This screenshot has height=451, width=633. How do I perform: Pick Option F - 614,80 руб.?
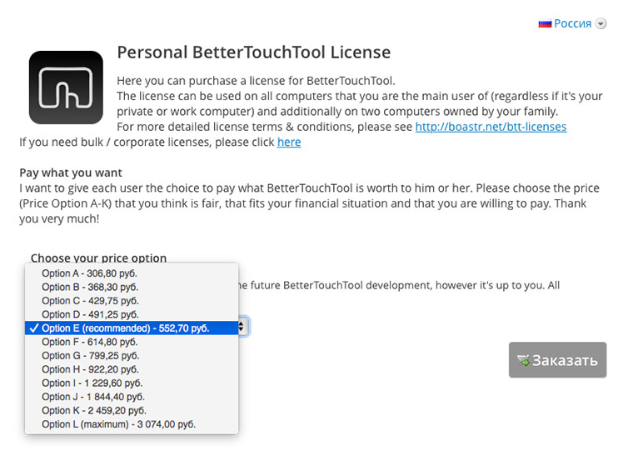[89, 342]
